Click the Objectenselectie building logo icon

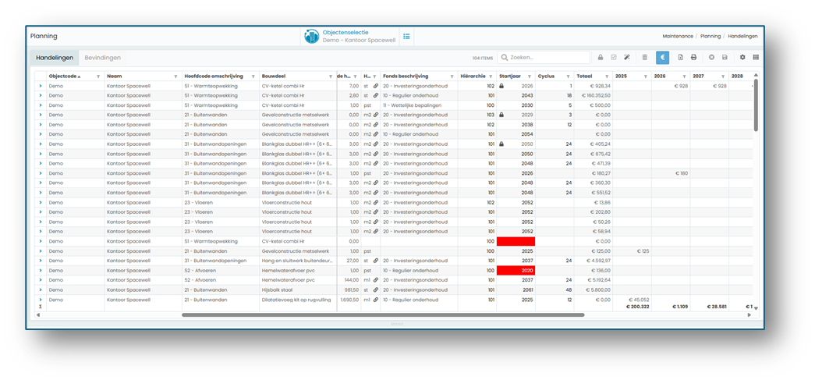(311, 37)
